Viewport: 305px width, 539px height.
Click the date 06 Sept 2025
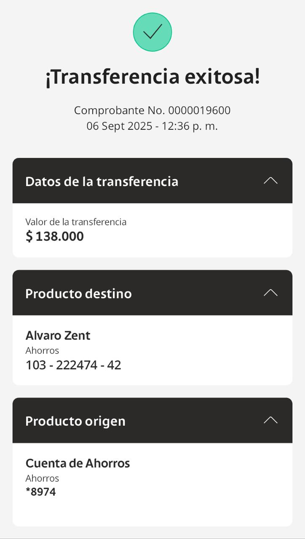click(x=119, y=126)
